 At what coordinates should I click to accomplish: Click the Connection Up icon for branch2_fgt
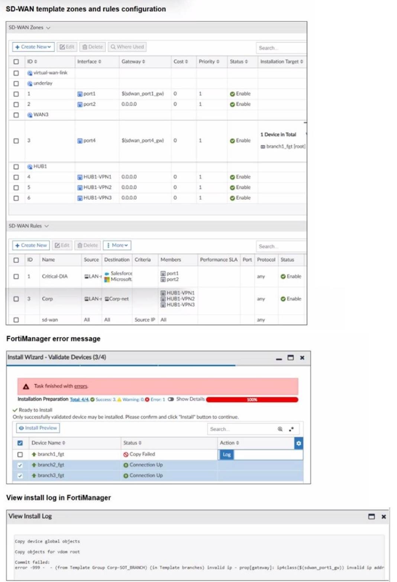point(126,464)
